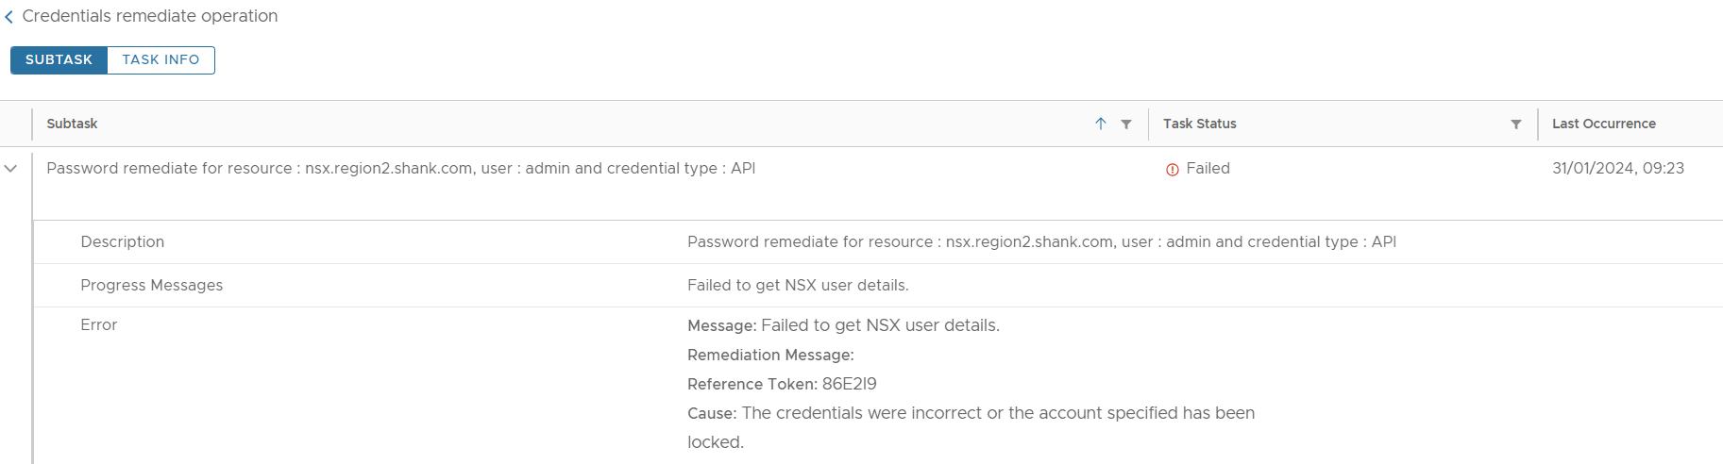Viewport: 1723px width, 464px height.
Task: Click the Subtask column sort arrow
Action: [x=1100, y=124]
